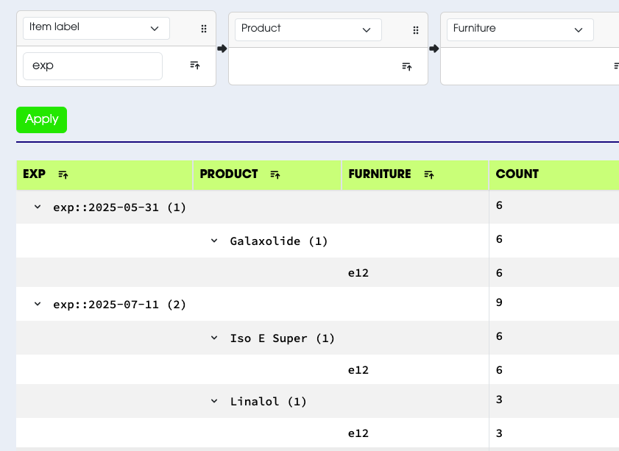Collapse the exp::2025-05-31 group
Screen dimensions: 619x451
click(x=37, y=207)
